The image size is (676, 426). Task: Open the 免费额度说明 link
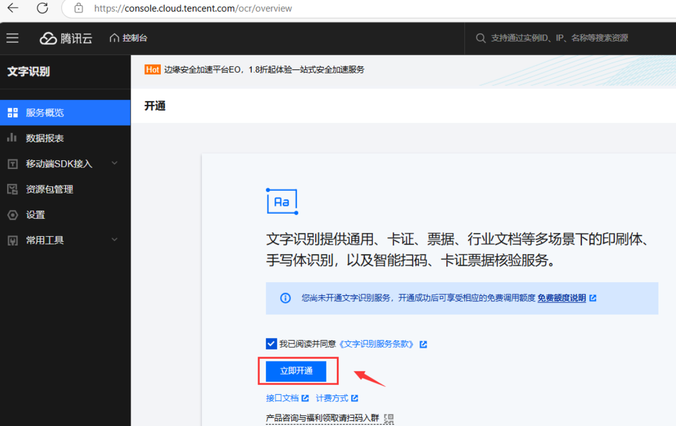562,298
